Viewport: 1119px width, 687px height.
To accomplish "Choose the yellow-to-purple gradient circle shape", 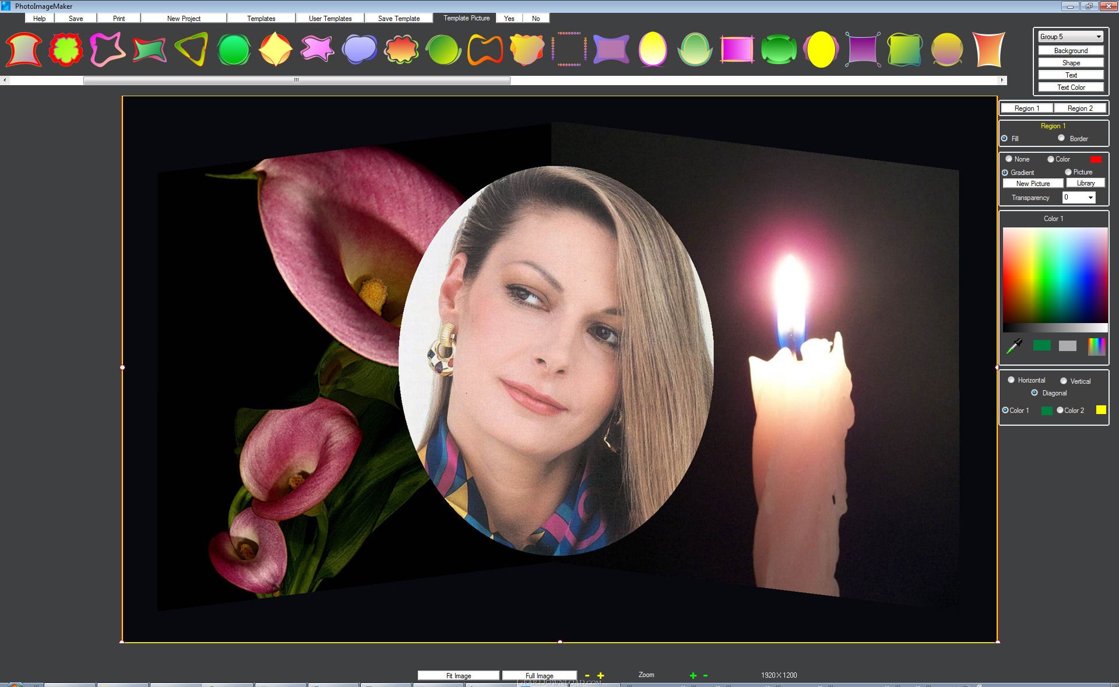I will 947,50.
